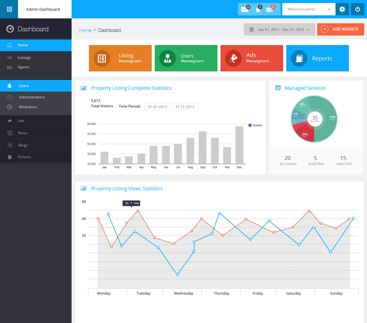Image resolution: width=367 pixels, height=323 pixels.
Task: Click the Listing Management tile icon
Action: tap(102, 58)
